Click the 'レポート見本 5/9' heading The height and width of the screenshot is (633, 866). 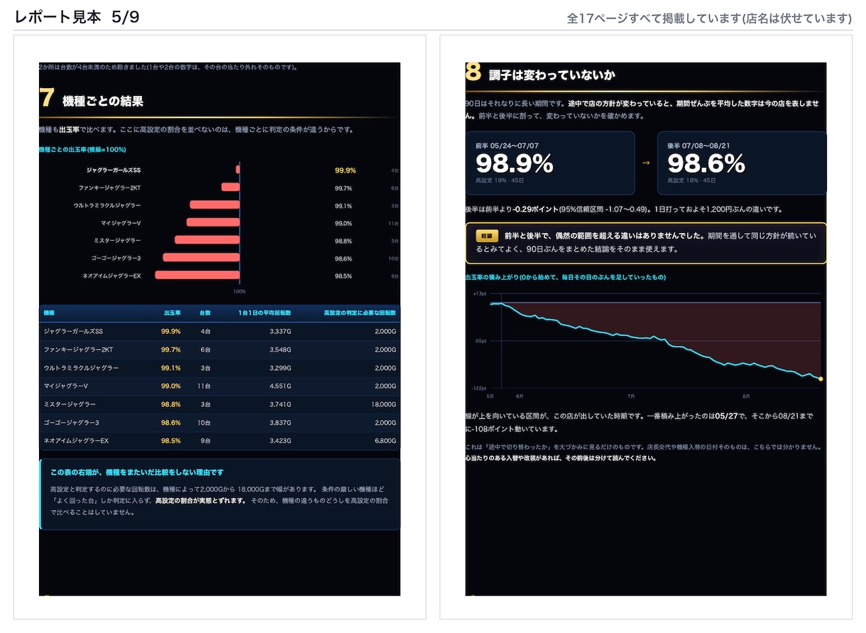coord(77,18)
